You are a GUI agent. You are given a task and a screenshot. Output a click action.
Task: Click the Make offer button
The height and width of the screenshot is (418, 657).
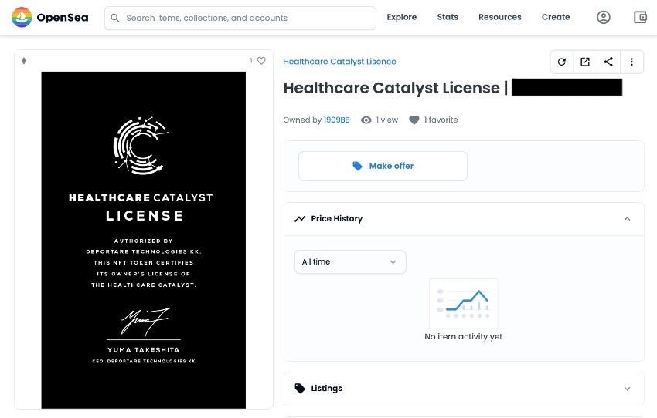(x=383, y=166)
